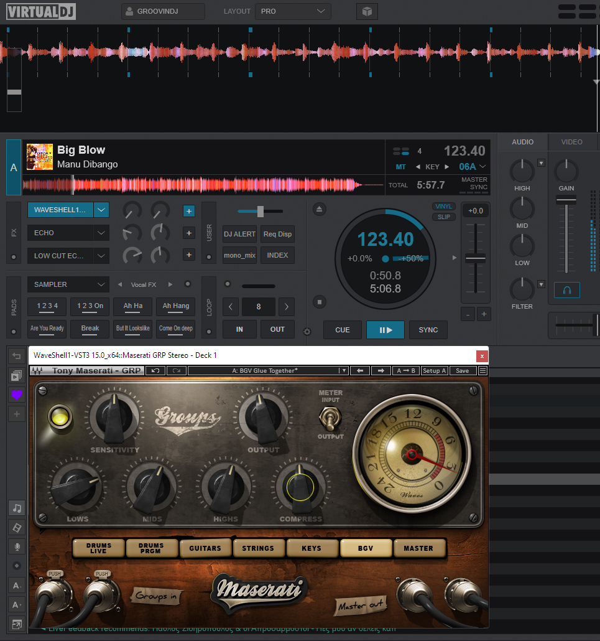Screen dimensions: 600x641
Task: Toggle the ECHO effect button
Action: [x=60, y=233]
